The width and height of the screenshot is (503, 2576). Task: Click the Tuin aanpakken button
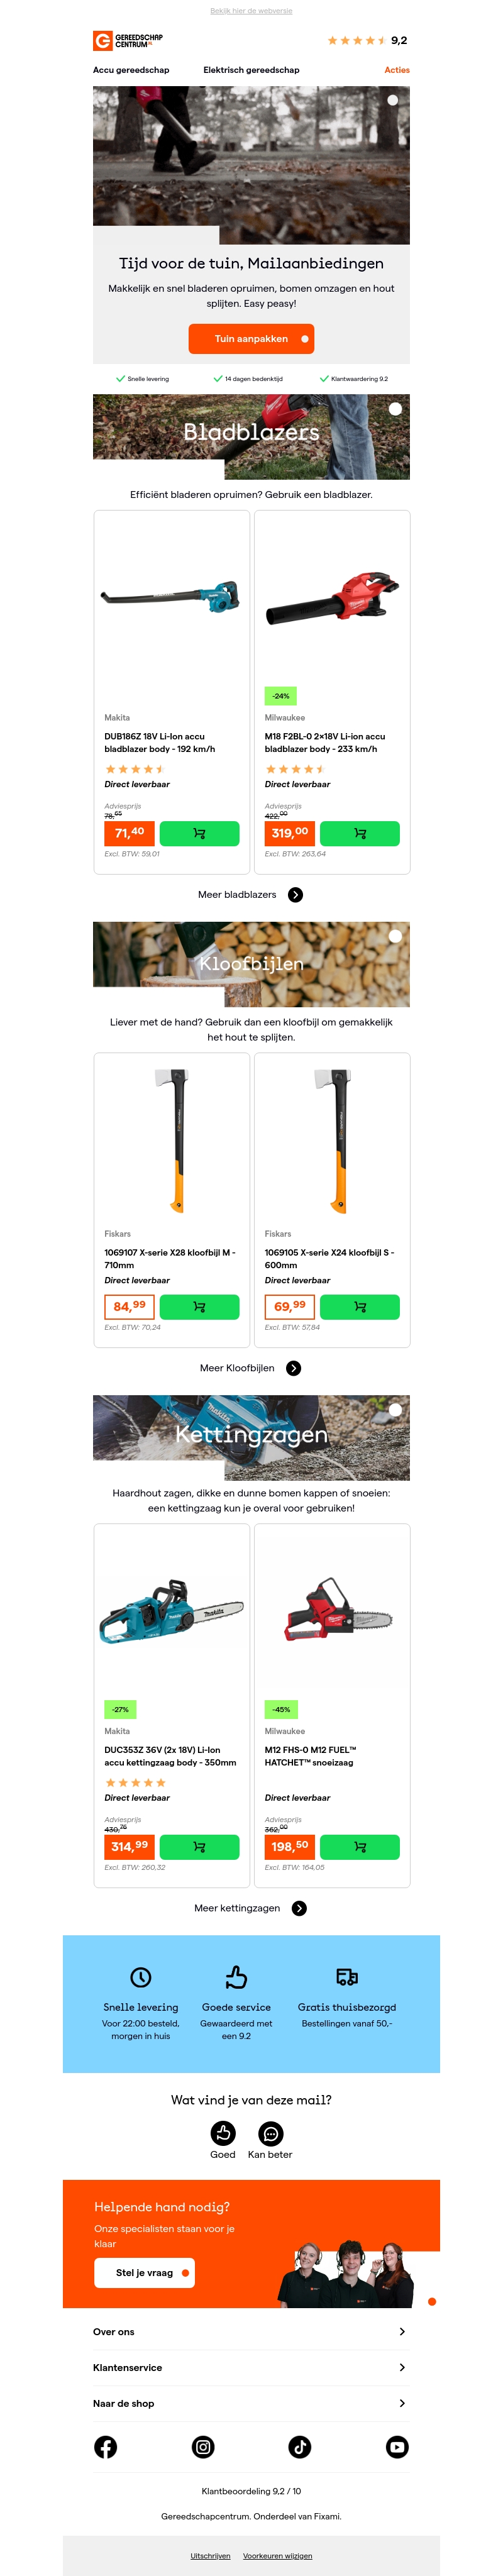[251, 338]
